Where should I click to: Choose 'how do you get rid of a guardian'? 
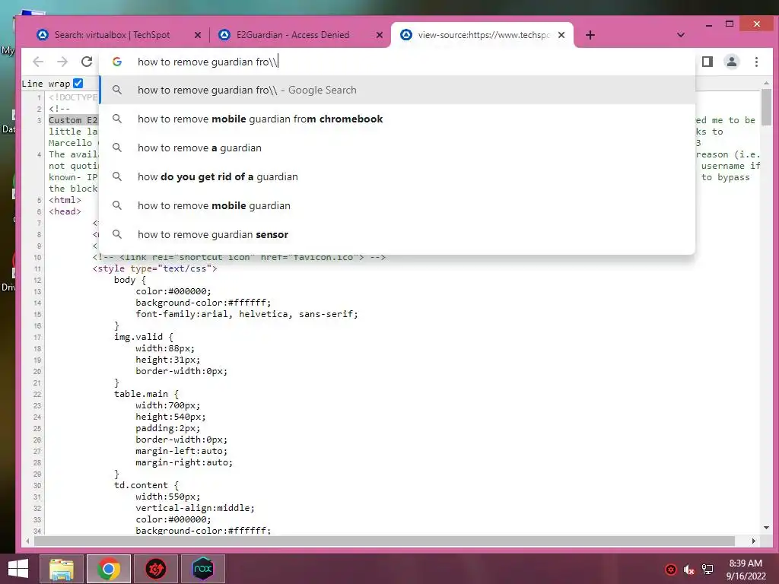(x=397, y=176)
